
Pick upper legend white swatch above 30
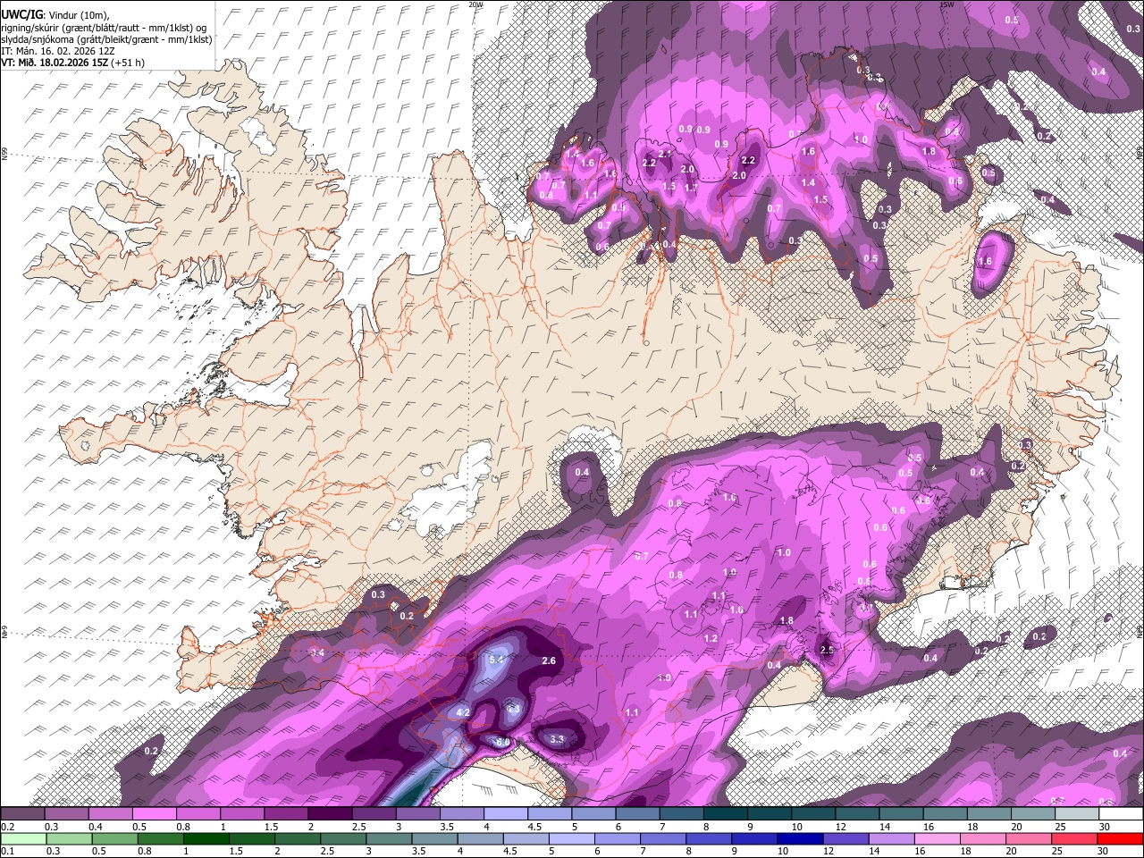coord(1119,814)
